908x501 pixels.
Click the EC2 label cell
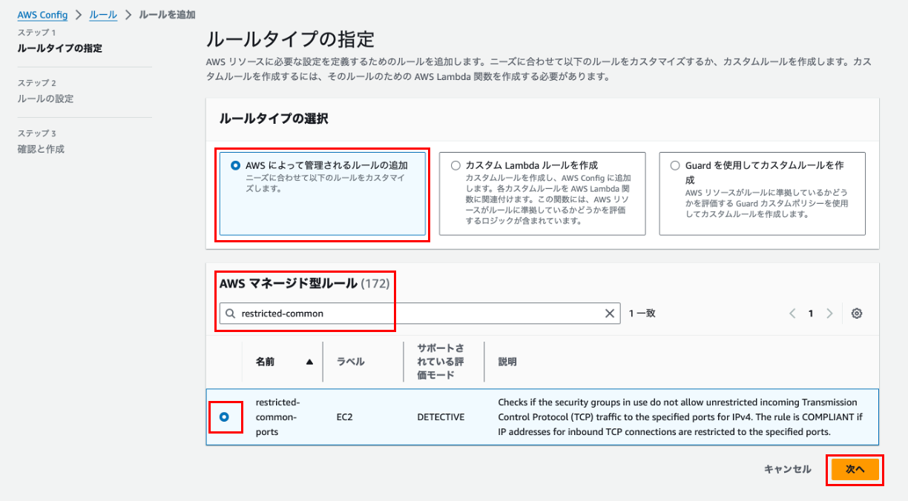345,417
